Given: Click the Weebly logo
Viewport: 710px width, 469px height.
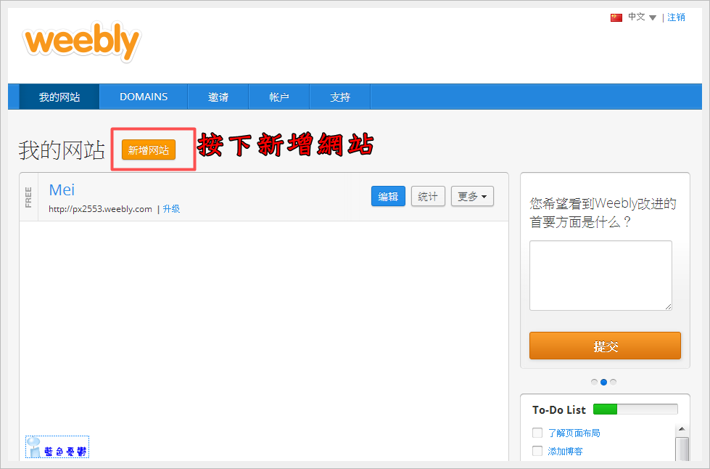Looking at the screenshot, I should click(81, 41).
